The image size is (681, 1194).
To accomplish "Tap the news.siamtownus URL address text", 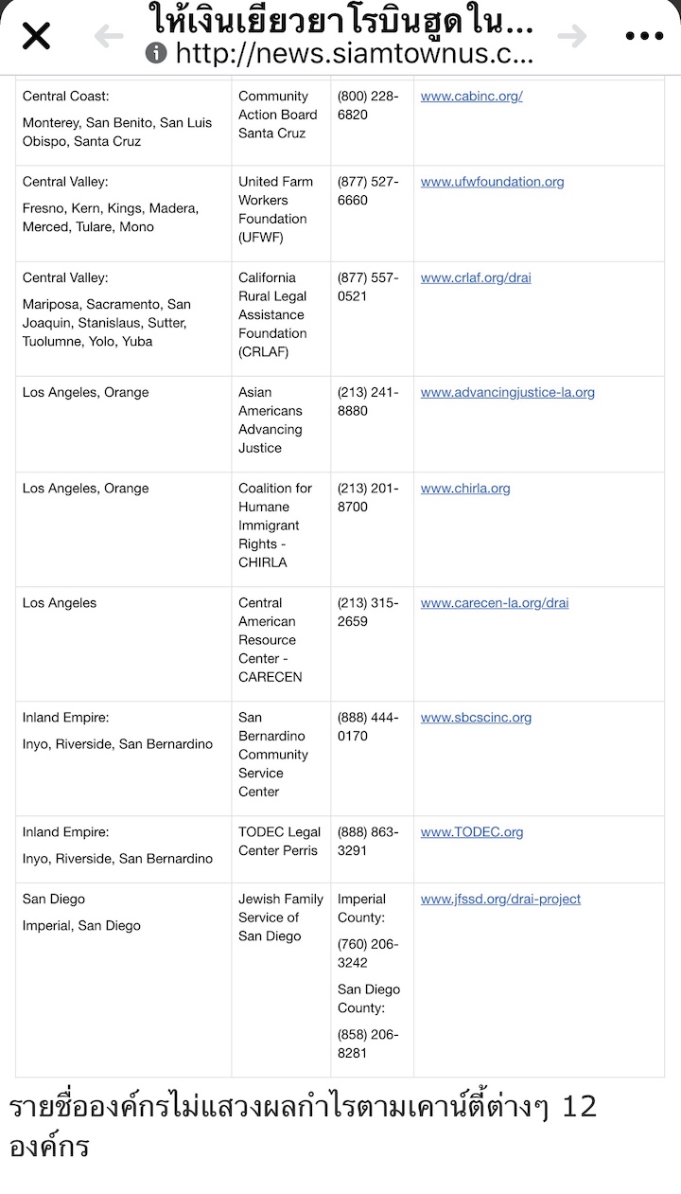I will click(x=355, y=54).
